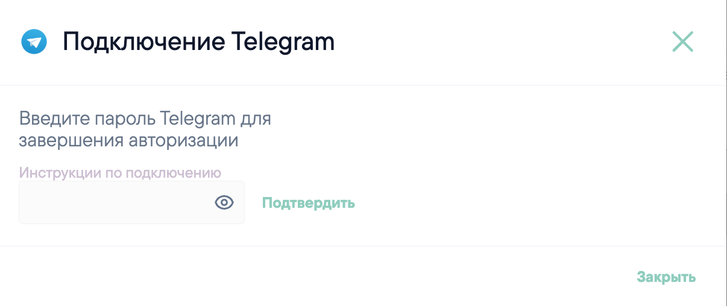727x306 pixels.
Task: Click the Telegram password input field
Action: coord(131,203)
